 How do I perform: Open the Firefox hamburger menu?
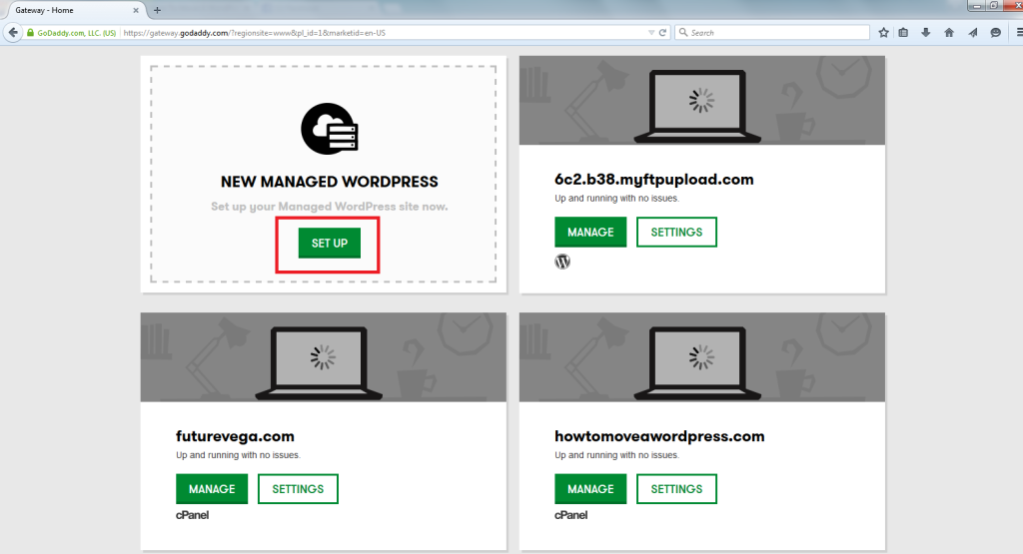click(x=1019, y=33)
